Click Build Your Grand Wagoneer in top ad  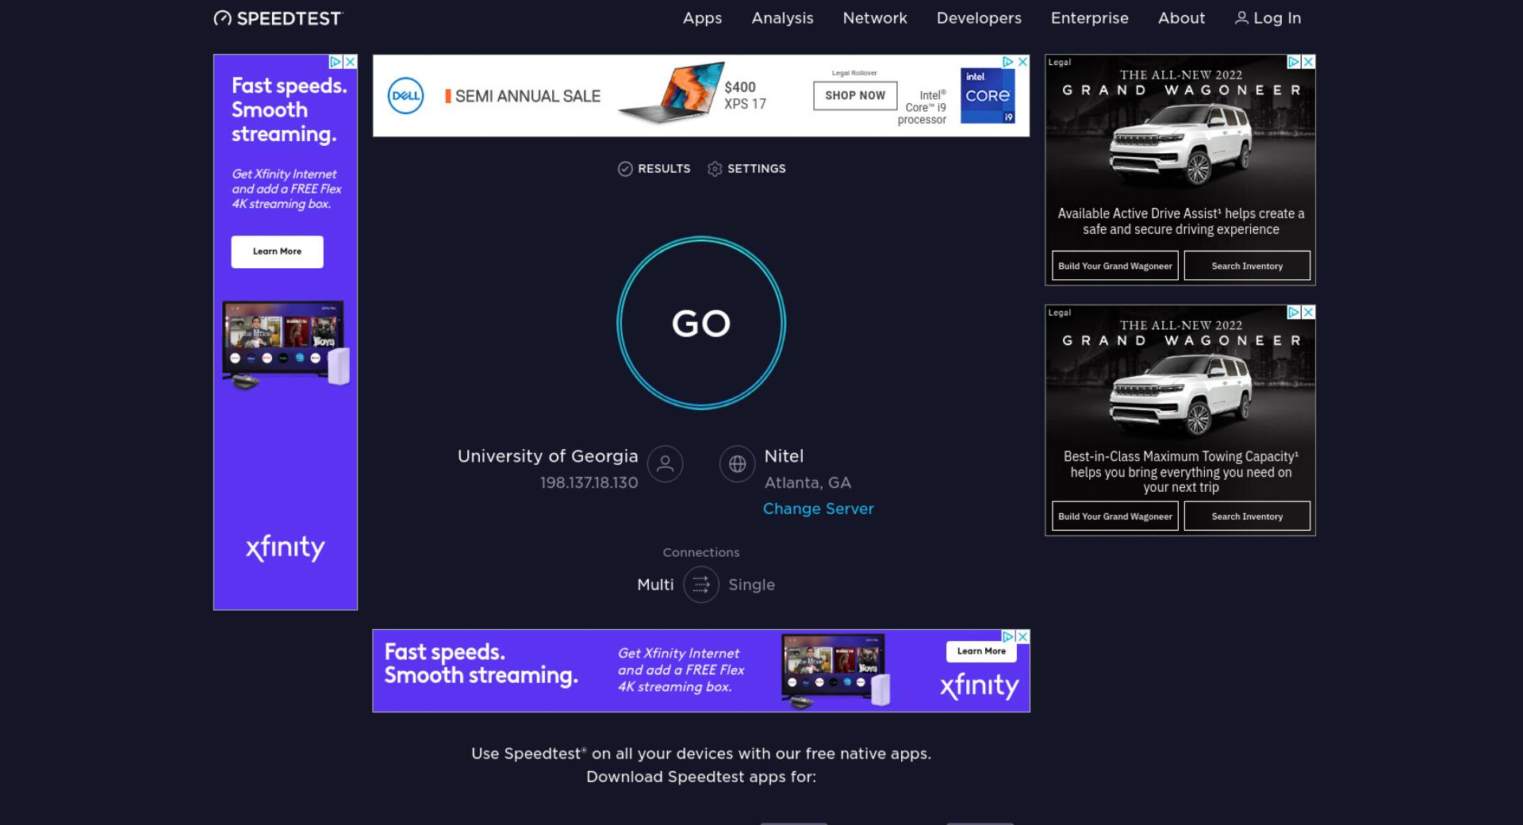coord(1115,266)
